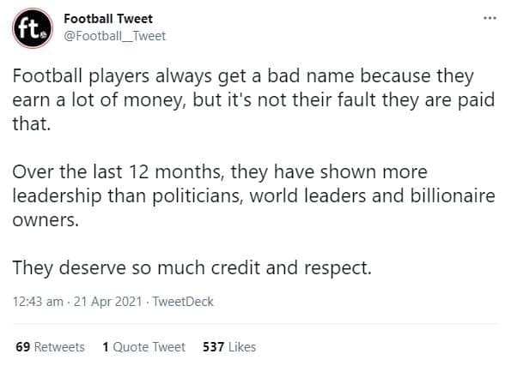Screen dimensions: 505x366
Task: Open the @Football__Tweet handle link
Action: 115,36
